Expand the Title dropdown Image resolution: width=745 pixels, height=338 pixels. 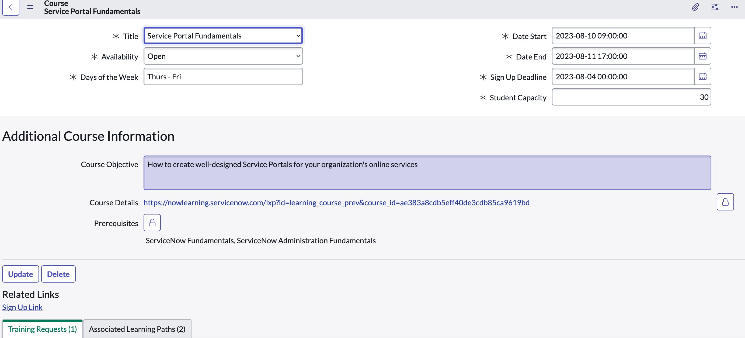(x=223, y=36)
